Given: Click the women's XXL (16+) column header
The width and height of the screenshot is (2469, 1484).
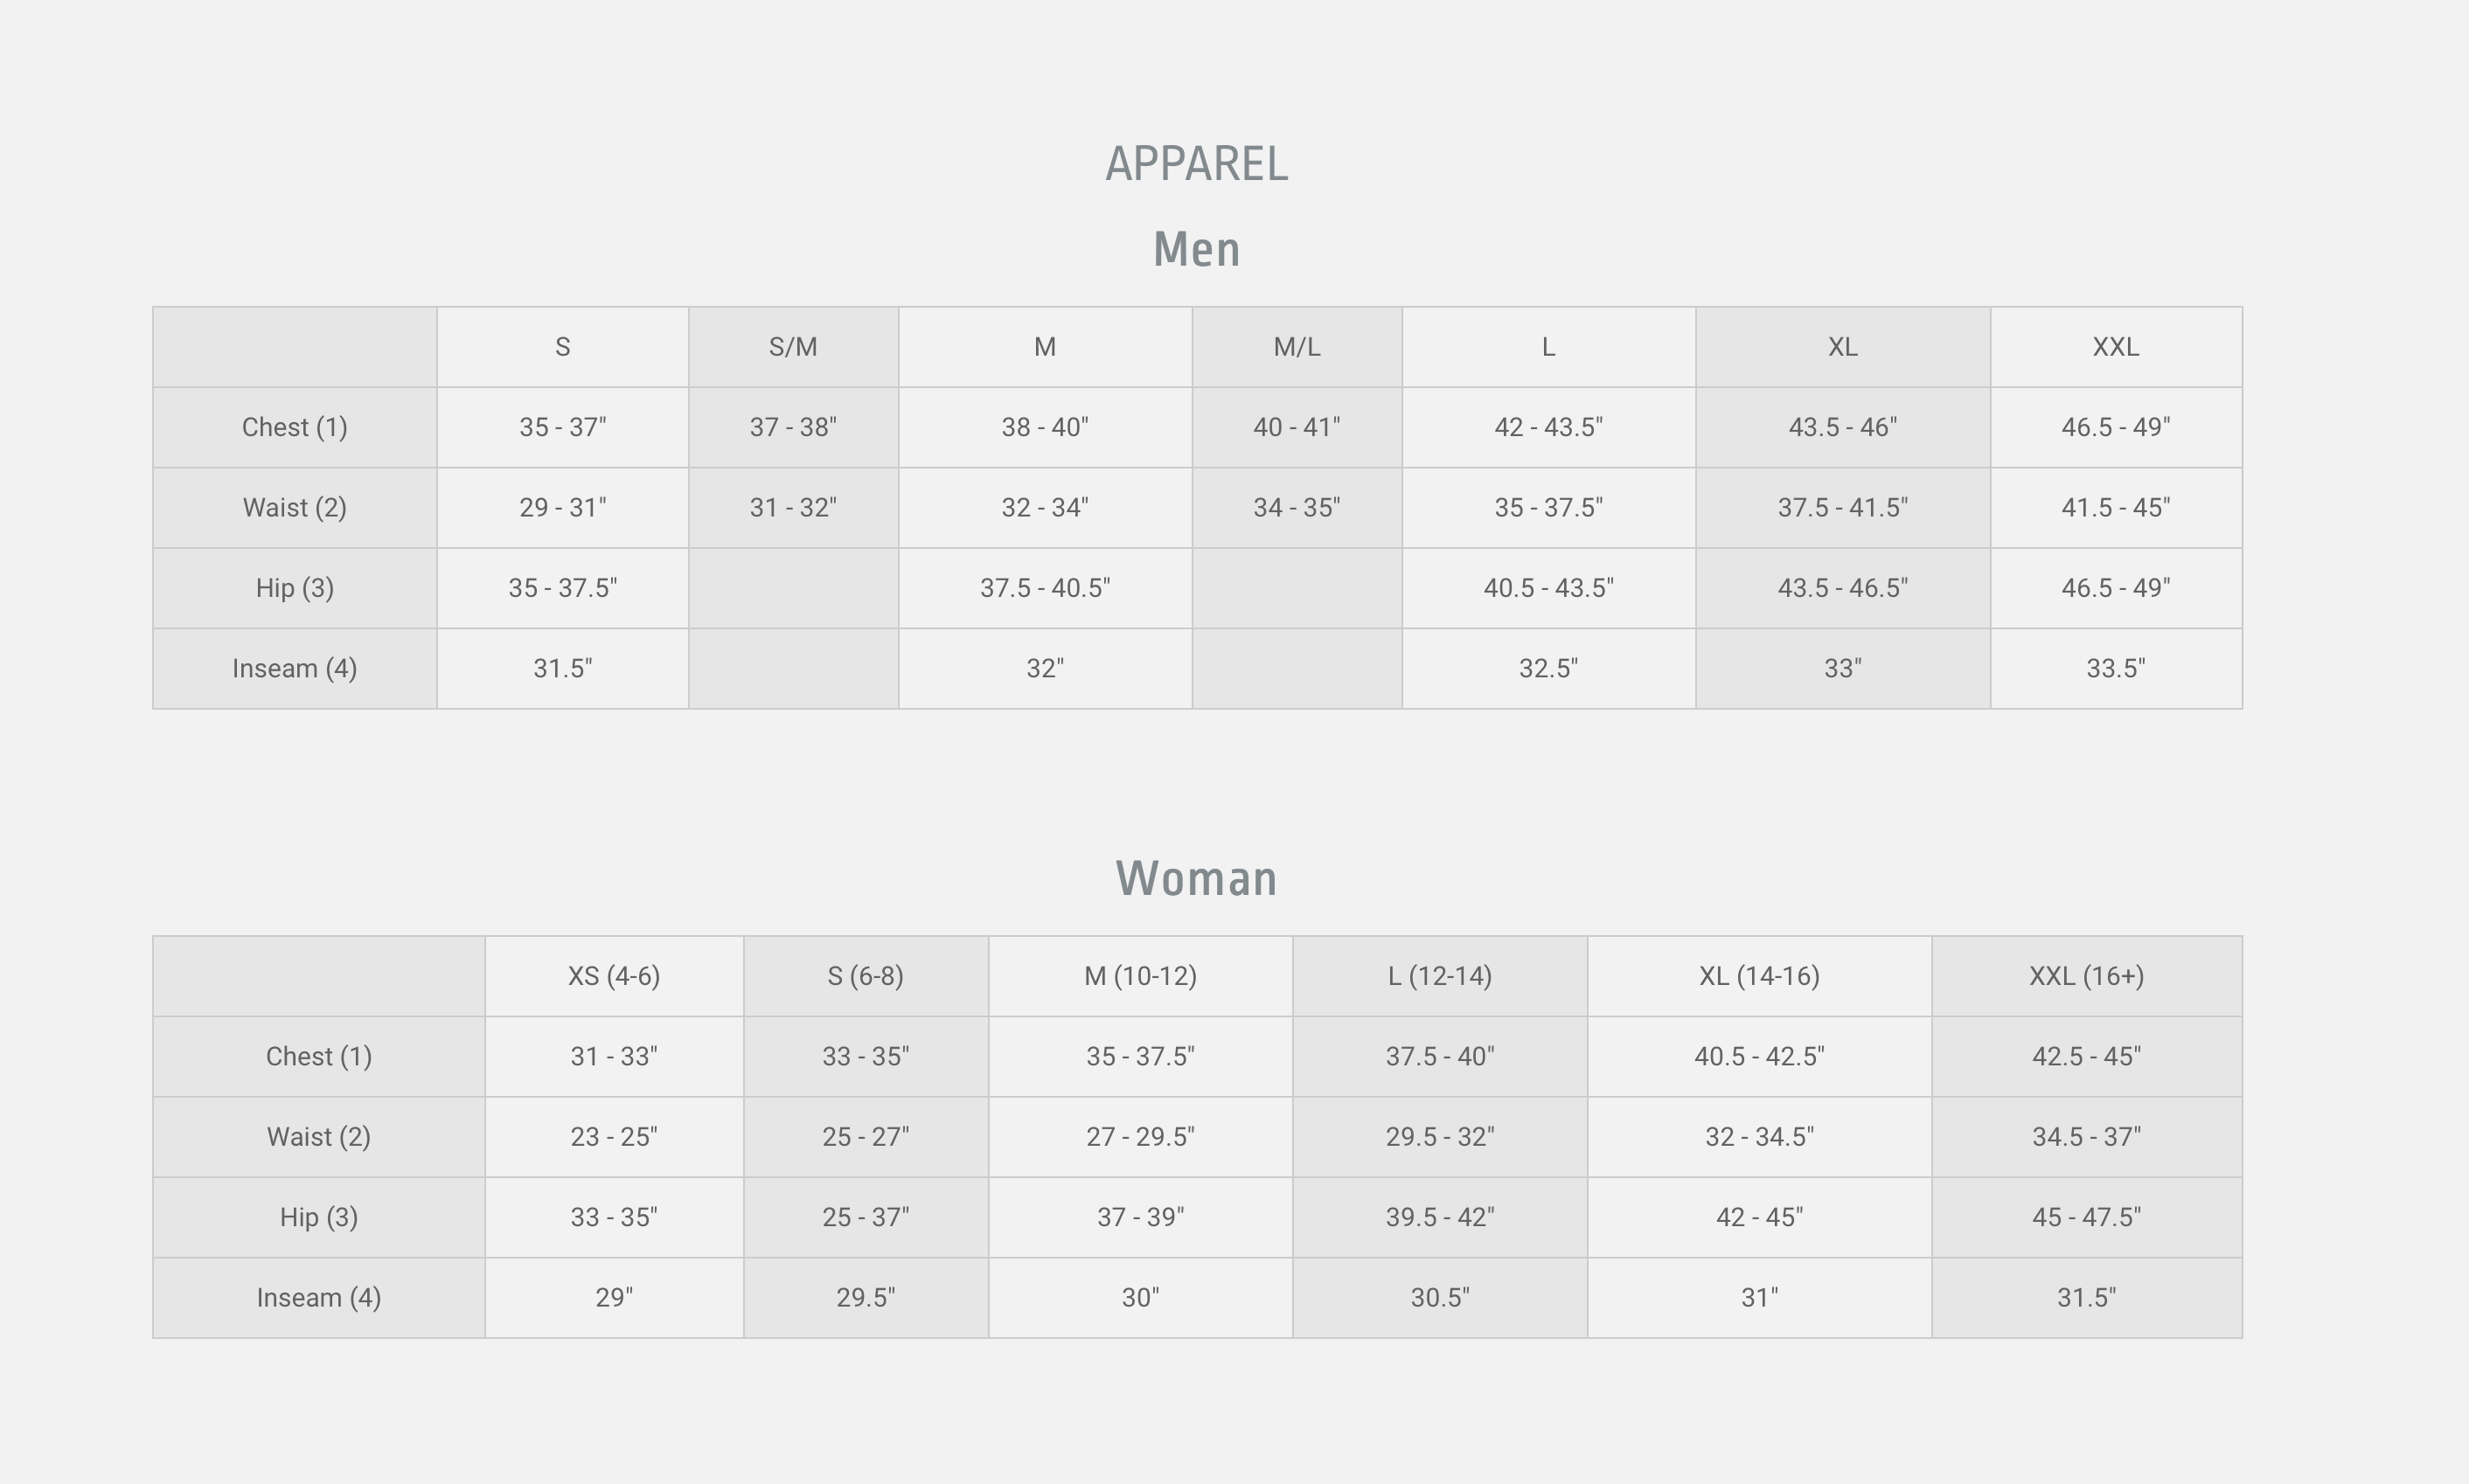Looking at the screenshot, I should point(2087,976).
